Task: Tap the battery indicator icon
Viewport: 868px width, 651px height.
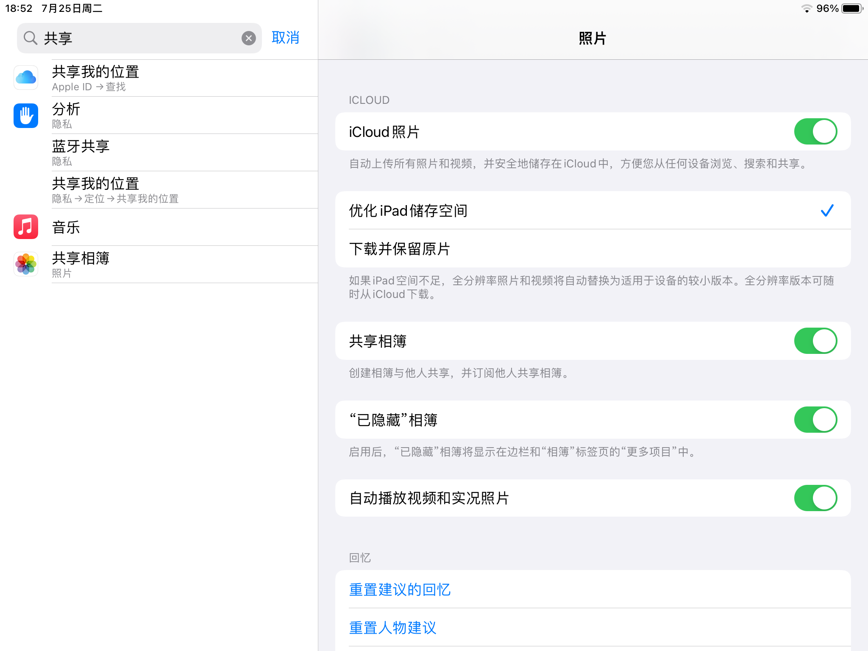Action: pos(852,8)
